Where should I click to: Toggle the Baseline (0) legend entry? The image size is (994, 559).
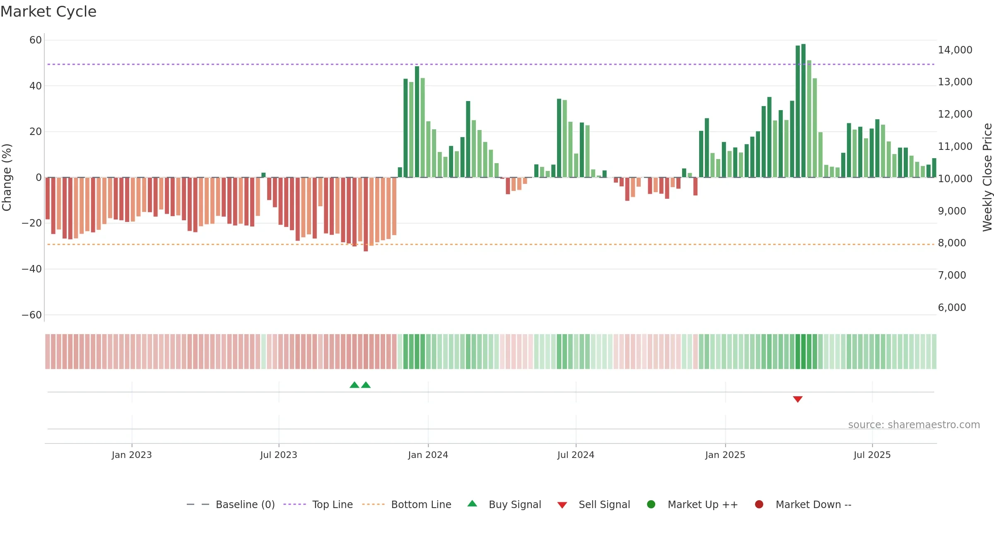pos(231,504)
